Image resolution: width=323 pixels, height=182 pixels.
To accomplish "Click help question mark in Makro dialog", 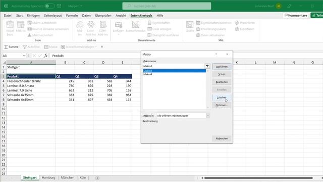I will [x=216, y=54].
